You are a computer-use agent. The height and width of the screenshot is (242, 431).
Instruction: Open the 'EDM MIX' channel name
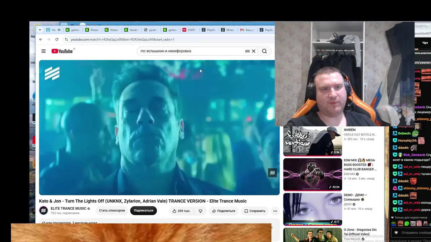[x=349, y=174]
